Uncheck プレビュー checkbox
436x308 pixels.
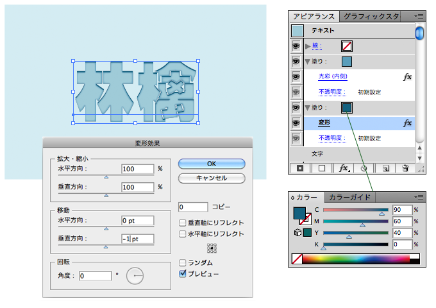coord(182,274)
